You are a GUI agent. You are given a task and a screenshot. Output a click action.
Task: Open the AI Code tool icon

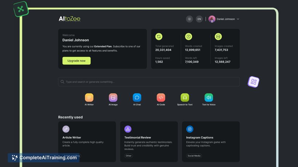(161, 97)
